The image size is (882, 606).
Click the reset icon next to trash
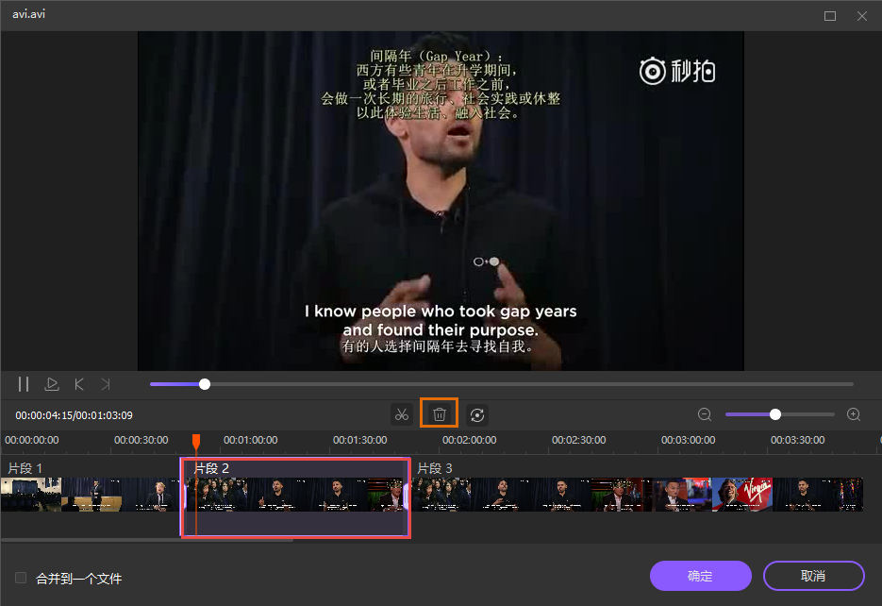(x=477, y=414)
